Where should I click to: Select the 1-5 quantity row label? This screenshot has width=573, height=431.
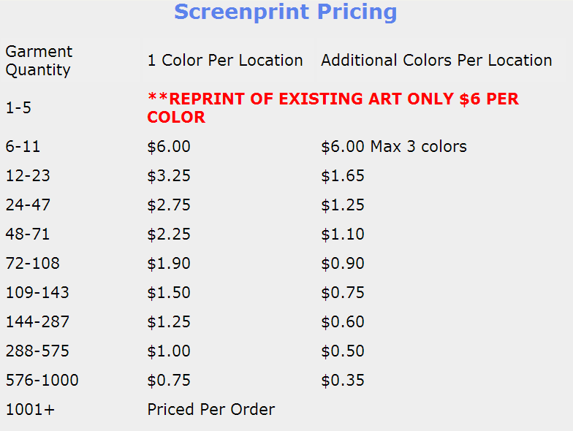click(x=18, y=107)
